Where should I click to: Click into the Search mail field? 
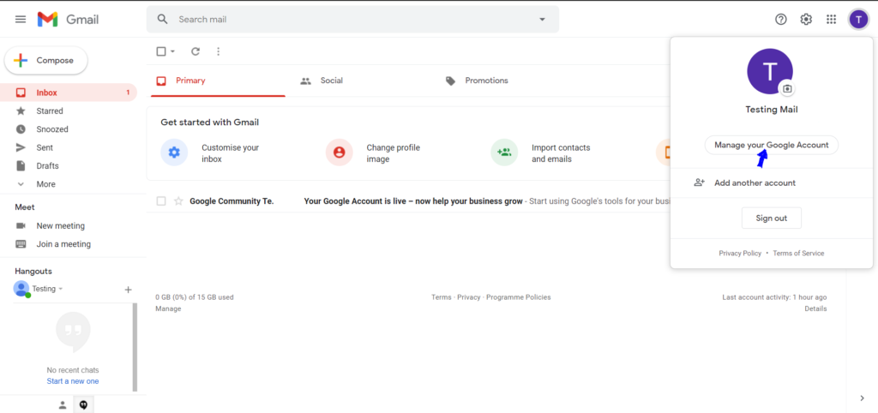[343, 19]
